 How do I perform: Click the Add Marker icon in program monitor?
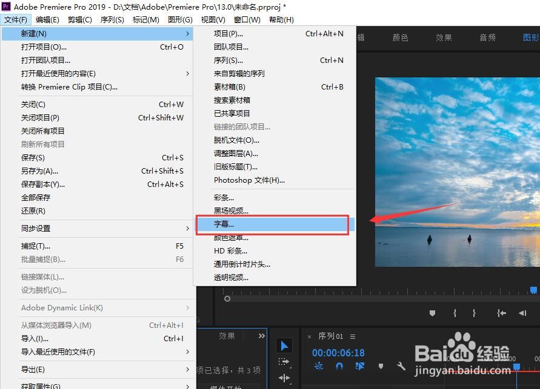(x=432, y=313)
